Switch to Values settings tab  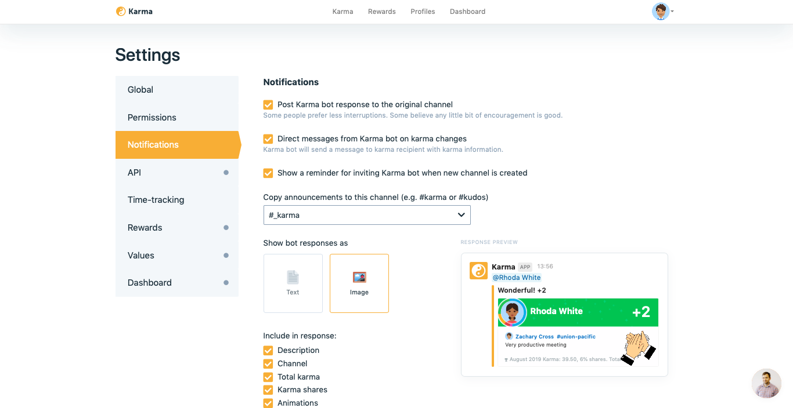click(177, 255)
